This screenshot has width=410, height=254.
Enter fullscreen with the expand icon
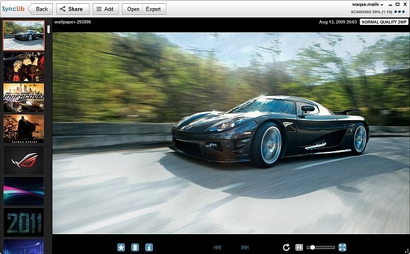click(342, 247)
